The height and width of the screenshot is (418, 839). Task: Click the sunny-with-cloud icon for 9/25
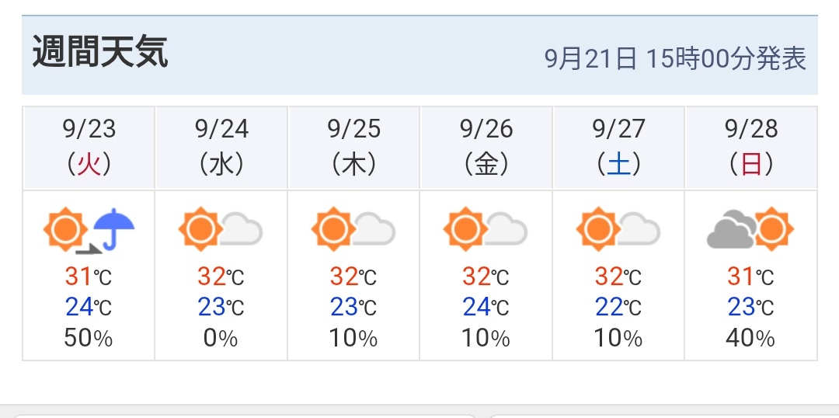(x=353, y=230)
